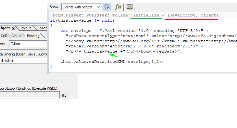Click the line with this.value.exData.loadXML
Viewport: 237px width, 128px height.
tap(112, 62)
